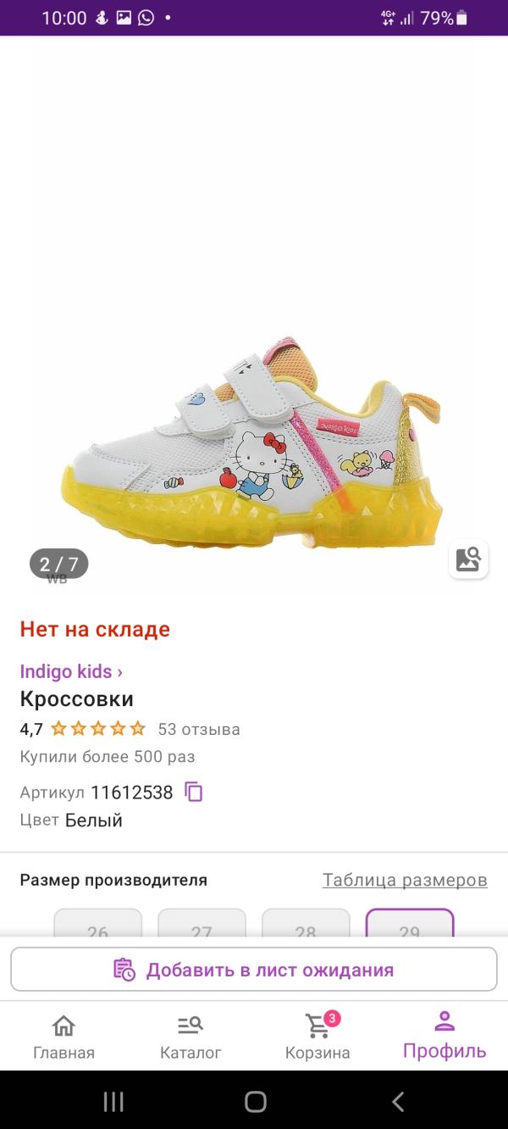508x1129 pixels.
Task: Open the Indigo kids brand page
Action: [71, 671]
